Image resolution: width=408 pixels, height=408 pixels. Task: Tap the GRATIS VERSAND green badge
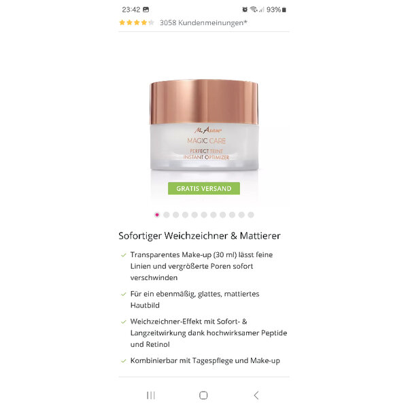click(x=204, y=188)
